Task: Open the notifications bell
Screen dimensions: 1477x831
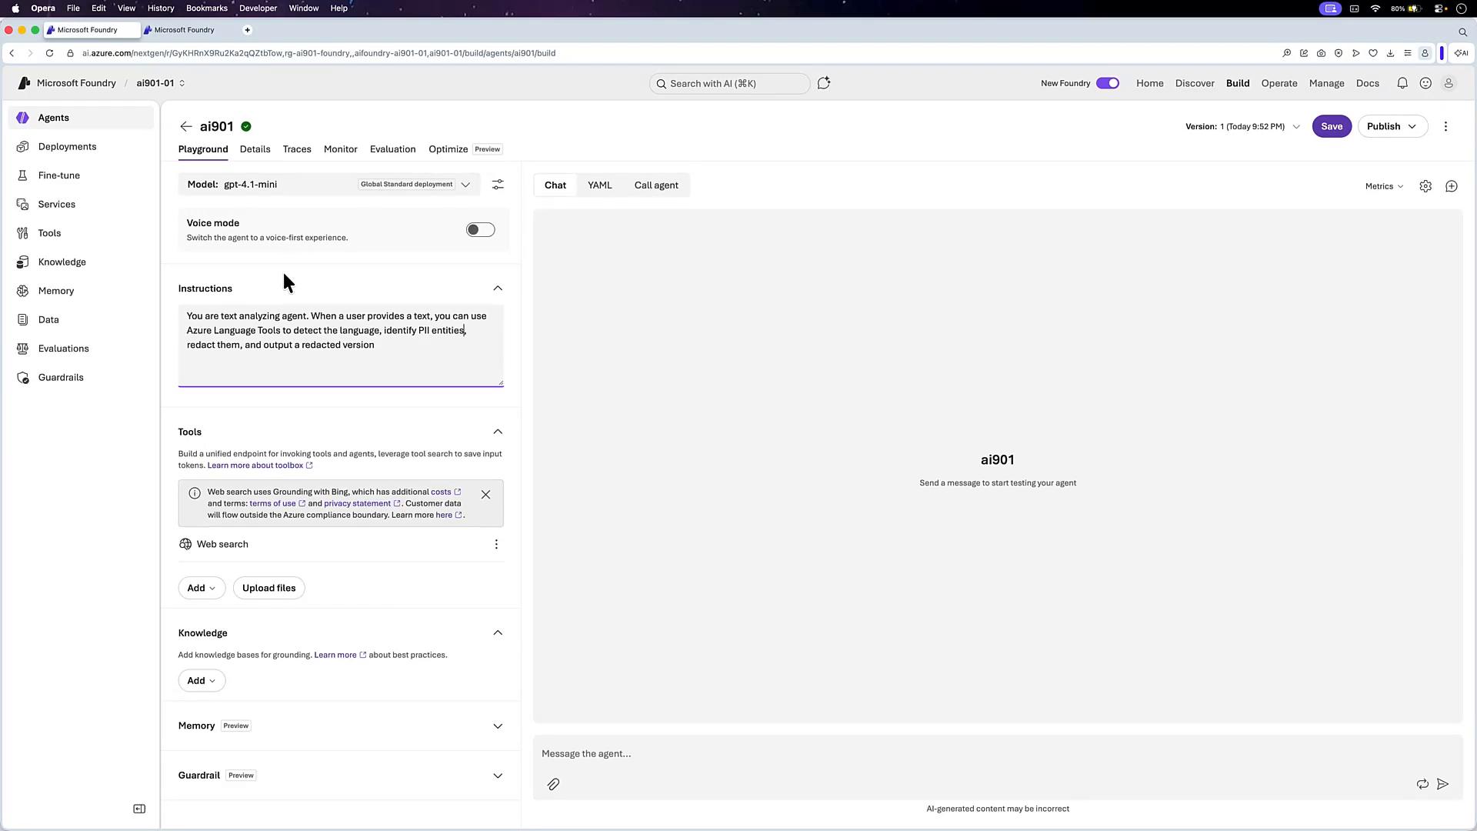Action: click(x=1402, y=83)
